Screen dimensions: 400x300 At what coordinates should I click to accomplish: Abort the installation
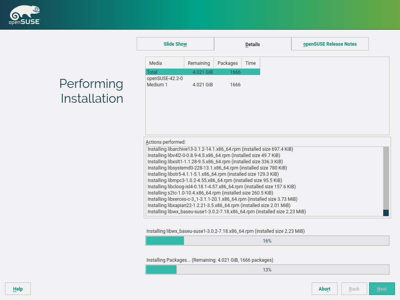tap(324, 289)
